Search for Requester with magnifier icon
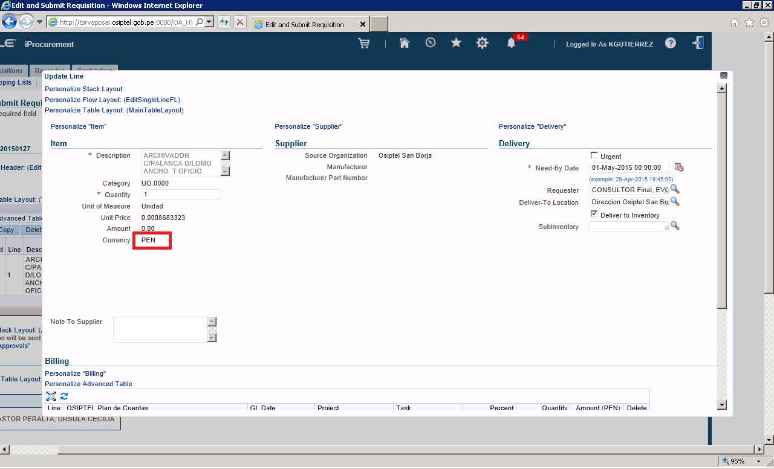Viewport: 774px width, 469px height. 675,190
